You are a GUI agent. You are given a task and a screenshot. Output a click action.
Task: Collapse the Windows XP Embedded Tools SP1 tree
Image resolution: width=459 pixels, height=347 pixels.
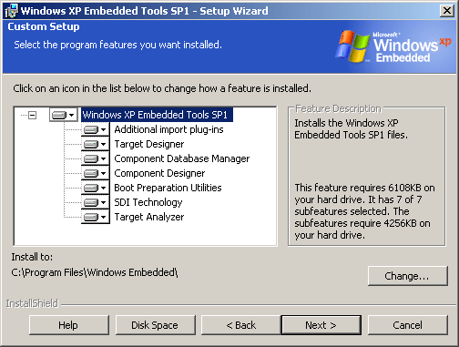(32, 115)
